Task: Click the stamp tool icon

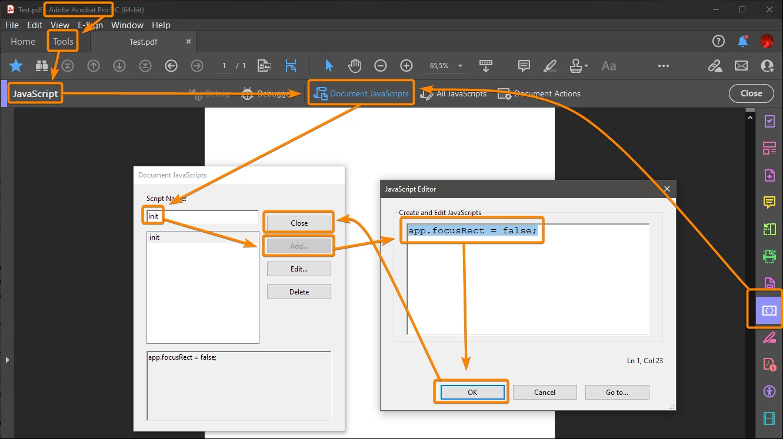Action: pos(576,66)
